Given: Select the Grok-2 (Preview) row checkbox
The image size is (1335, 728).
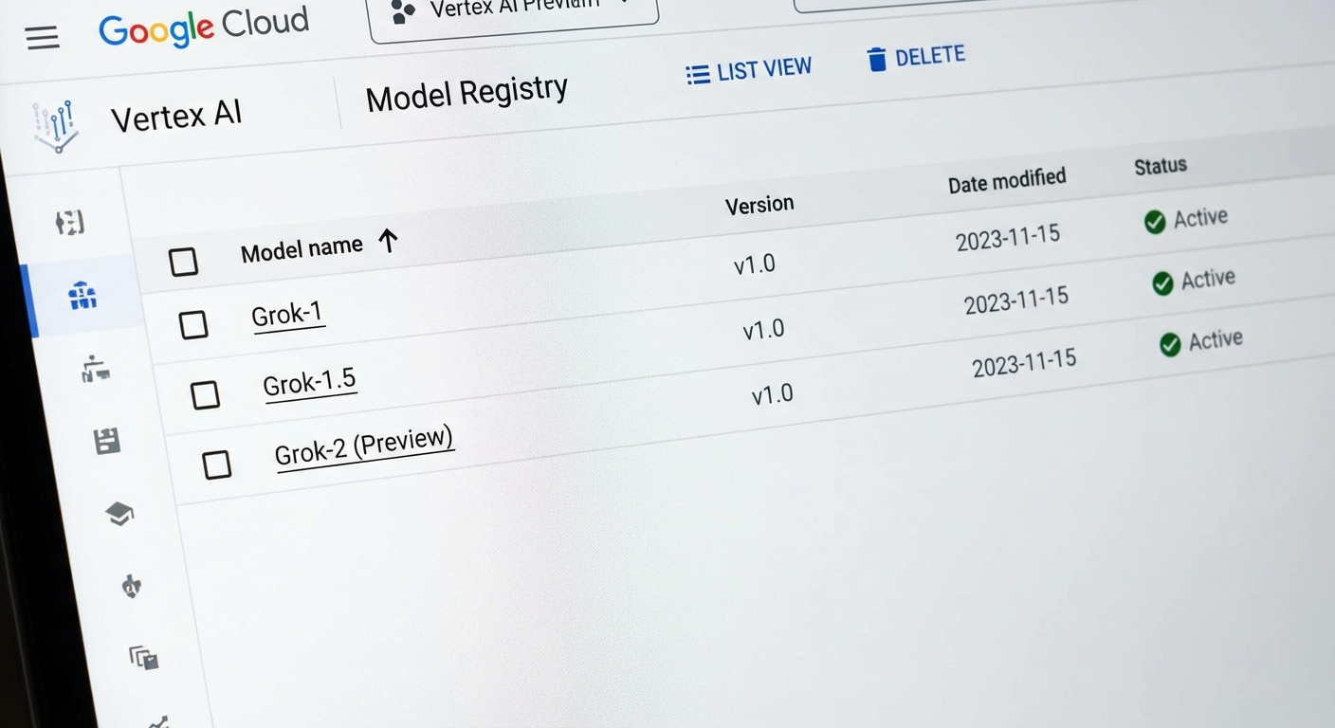Looking at the screenshot, I should coord(217,464).
